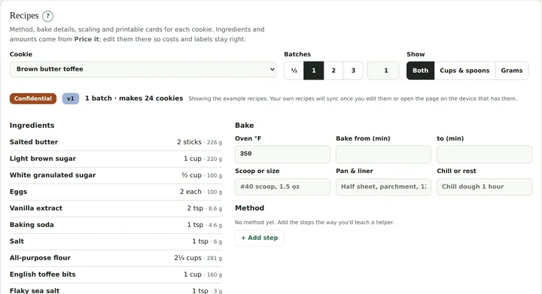Click the Bake heading
Screen dimensions: 542x294
(245, 126)
